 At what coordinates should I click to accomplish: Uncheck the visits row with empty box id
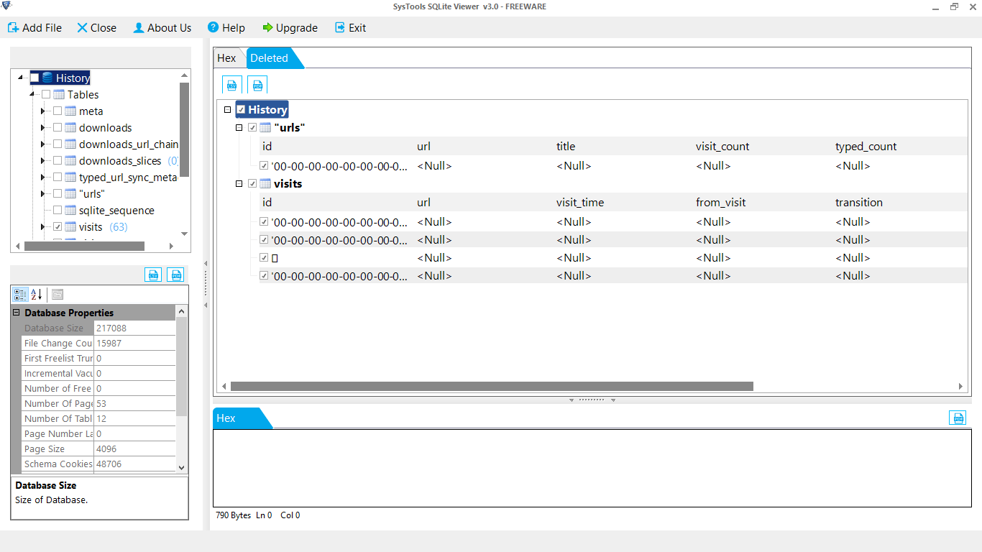pos(264,257)
